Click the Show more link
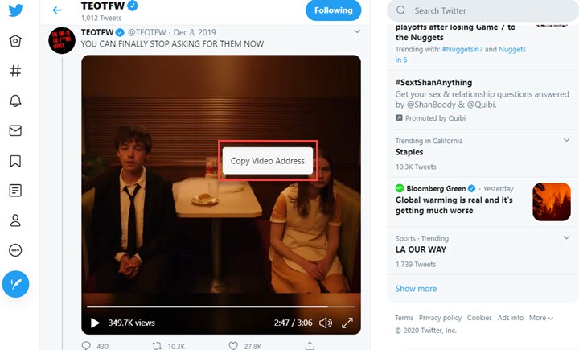The height and width of the screenshot is (350, 579). click(x=416, y=289)
